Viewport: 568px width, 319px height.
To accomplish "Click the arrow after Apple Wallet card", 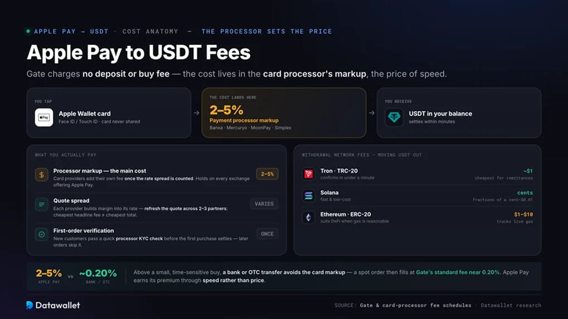I will [196, 113].
